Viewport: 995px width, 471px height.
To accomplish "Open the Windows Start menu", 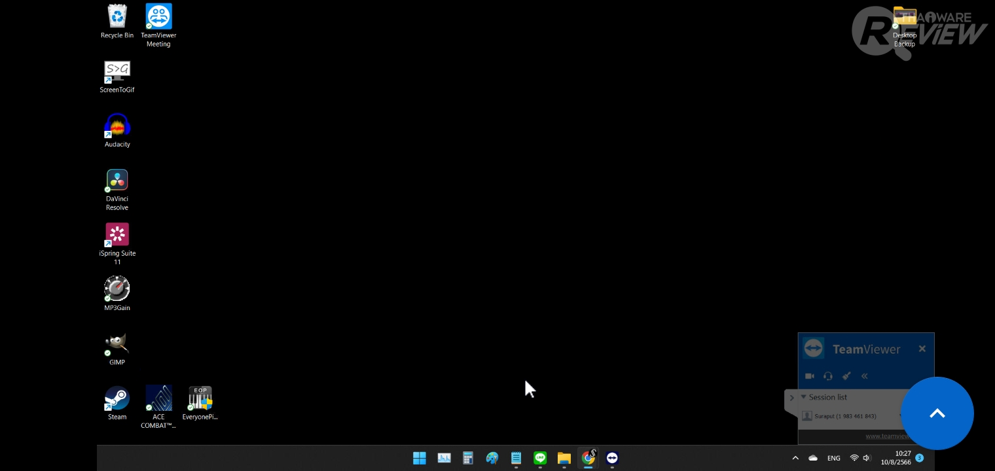I will click(420, 458).
